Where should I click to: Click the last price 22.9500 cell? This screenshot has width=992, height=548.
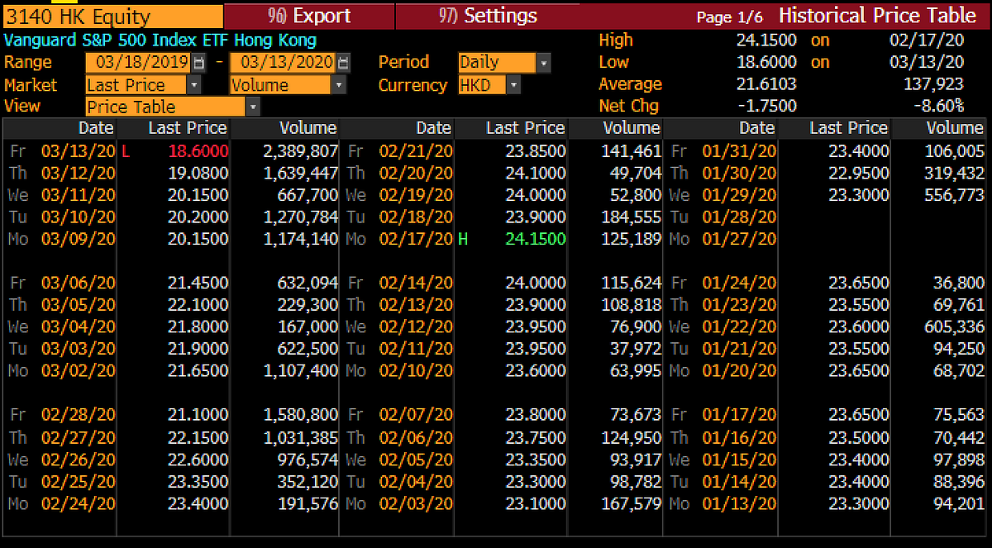pos(859,174)
